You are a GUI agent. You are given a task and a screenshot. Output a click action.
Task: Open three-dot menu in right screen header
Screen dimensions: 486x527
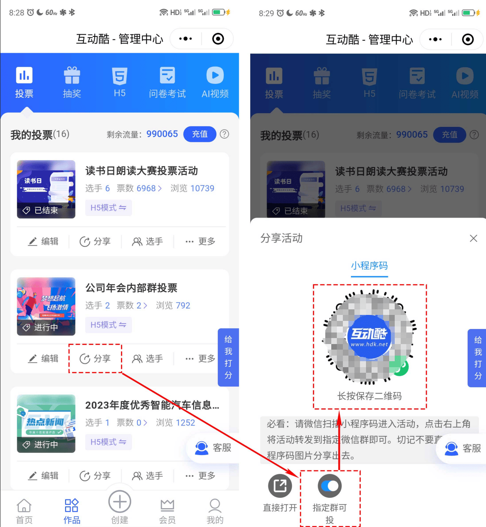(435, 39)
